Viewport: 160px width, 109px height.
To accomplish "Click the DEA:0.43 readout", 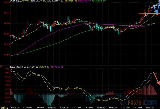I will click(44, 67).
